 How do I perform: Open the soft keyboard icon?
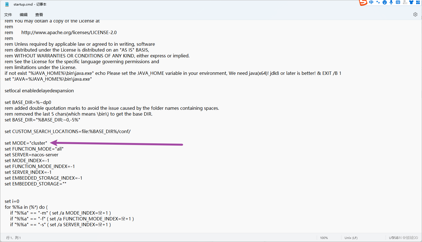tap(398, 2)
